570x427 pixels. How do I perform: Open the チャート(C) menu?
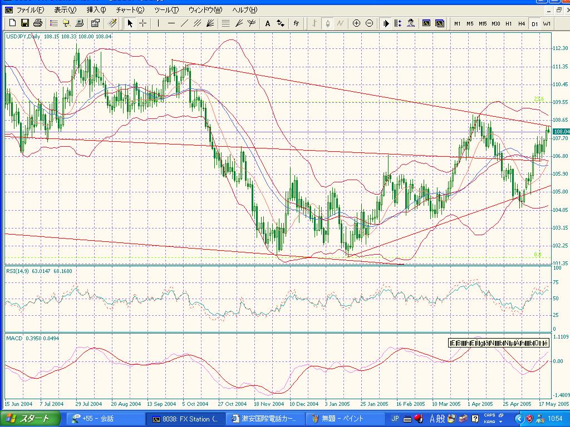click(x=129, y=10)
